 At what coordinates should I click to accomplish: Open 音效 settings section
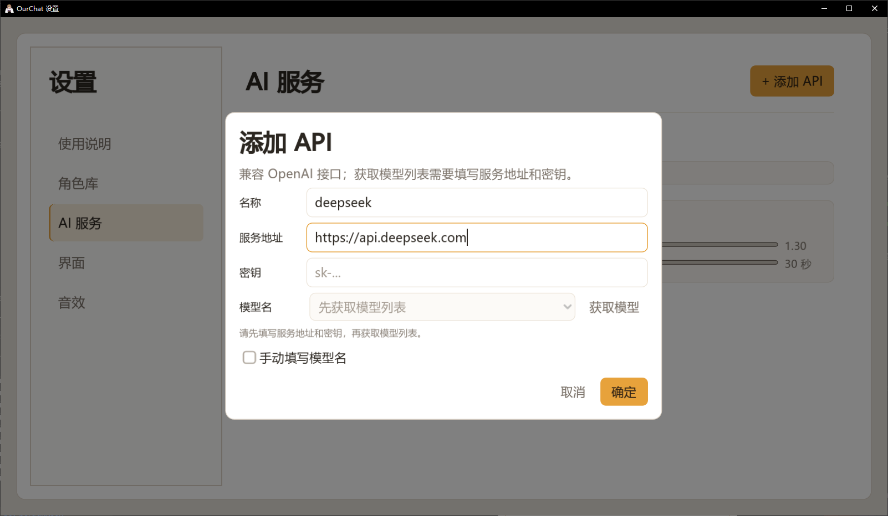[x=126, y=303]
